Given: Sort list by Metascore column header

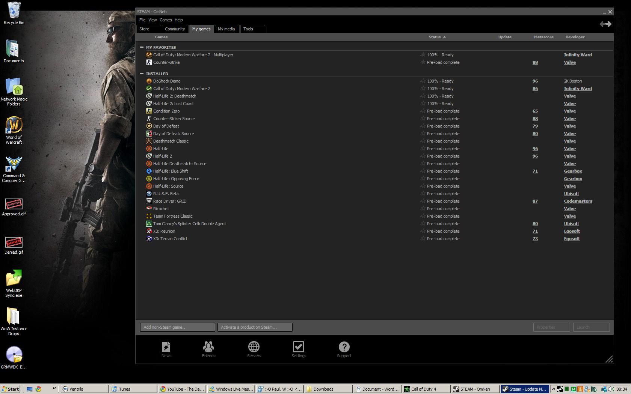Looking at the screenshot, I should pyautogui.click(x=543, y=37).
